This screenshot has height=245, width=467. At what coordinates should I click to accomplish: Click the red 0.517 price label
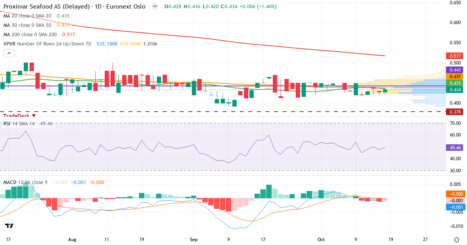pos(455,56)
